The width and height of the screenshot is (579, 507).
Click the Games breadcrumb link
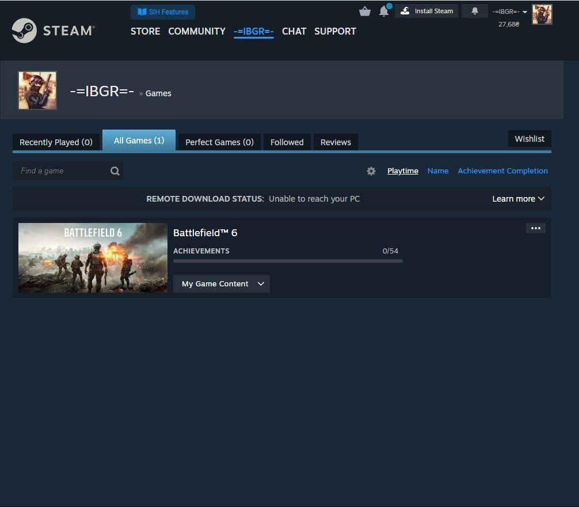click(158, 93)
